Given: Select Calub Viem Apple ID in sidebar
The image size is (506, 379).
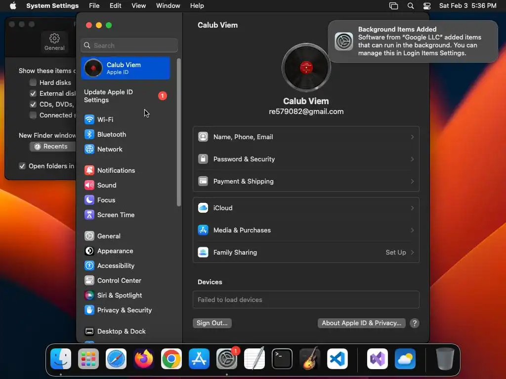Looking at the screenshot, I should (126, 68).
